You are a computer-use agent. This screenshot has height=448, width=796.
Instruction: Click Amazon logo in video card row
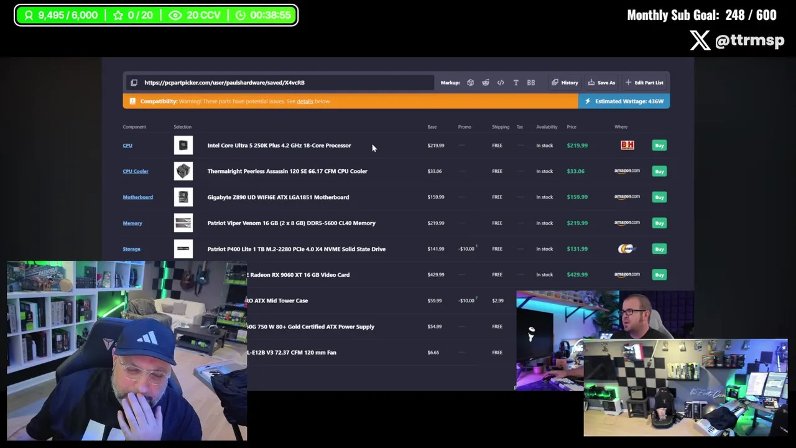[x=627, y=275]
